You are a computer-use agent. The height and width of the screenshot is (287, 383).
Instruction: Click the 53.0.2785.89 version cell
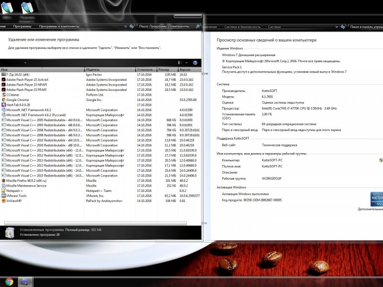188,100
